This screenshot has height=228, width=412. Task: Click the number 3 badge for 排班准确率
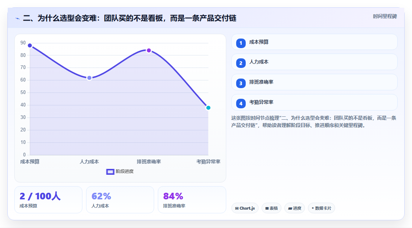(241, 83)
